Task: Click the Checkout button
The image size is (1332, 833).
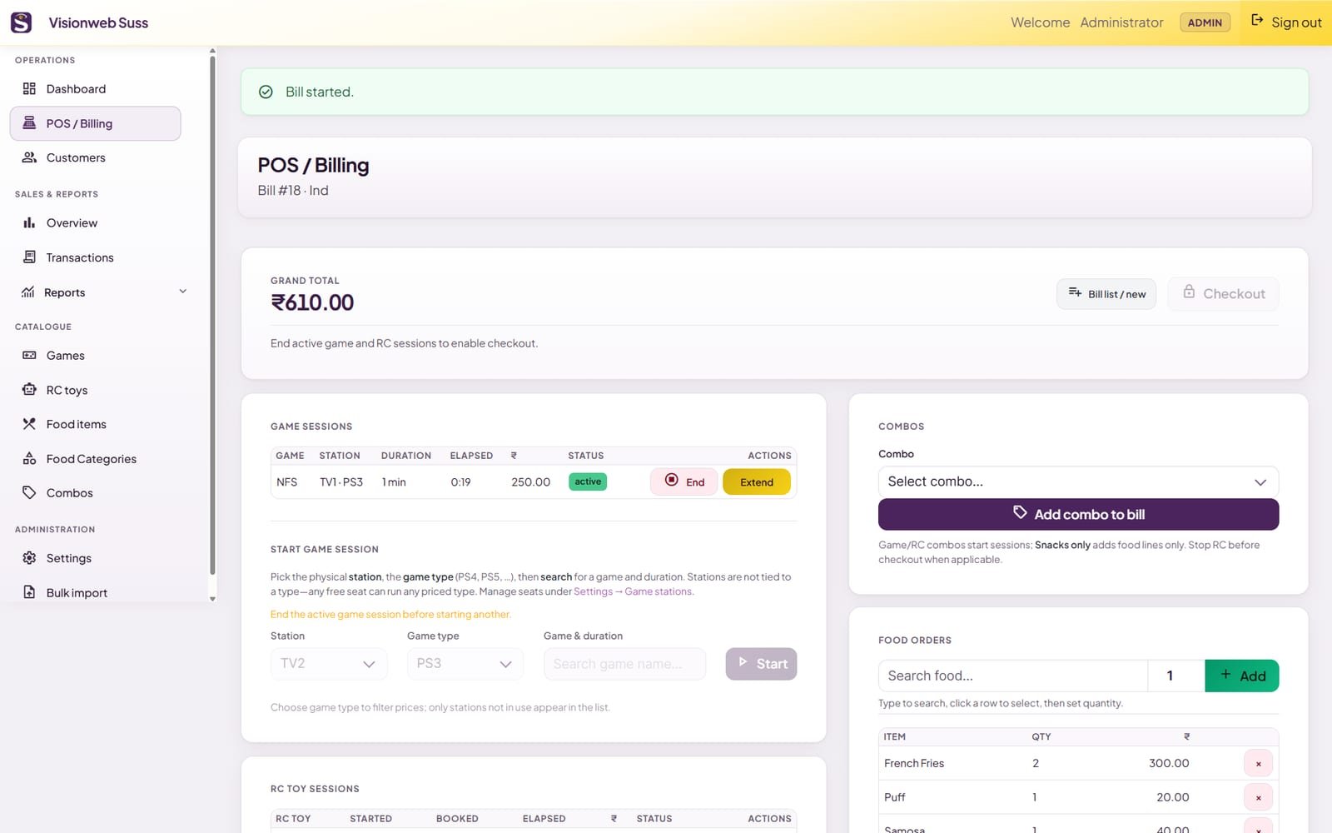Action: point(1223,294)
